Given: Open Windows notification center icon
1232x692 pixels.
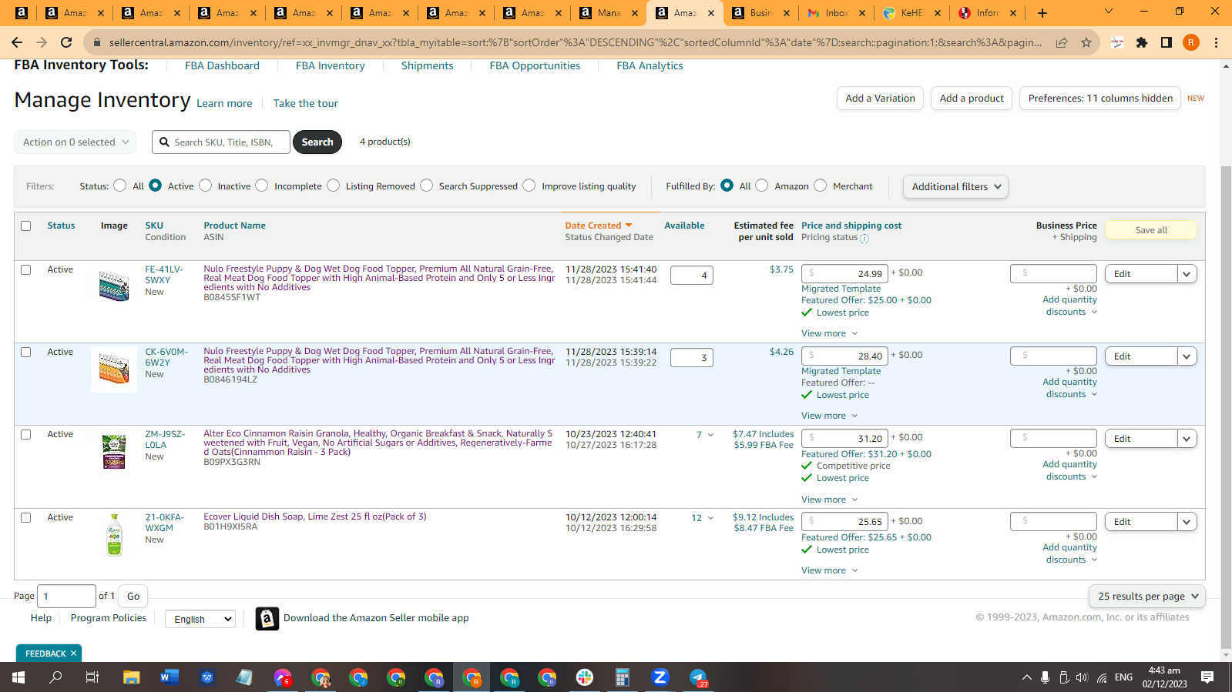Looking at the screenshot, I should [x=1207, y=677].
